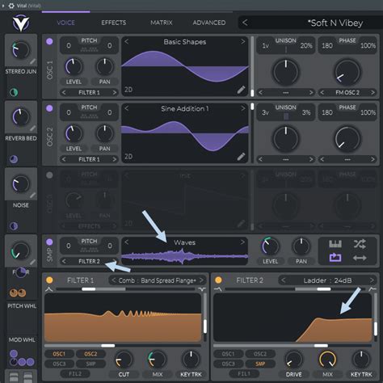
Task: Open the ADVANCED tab
Action: 209,23
